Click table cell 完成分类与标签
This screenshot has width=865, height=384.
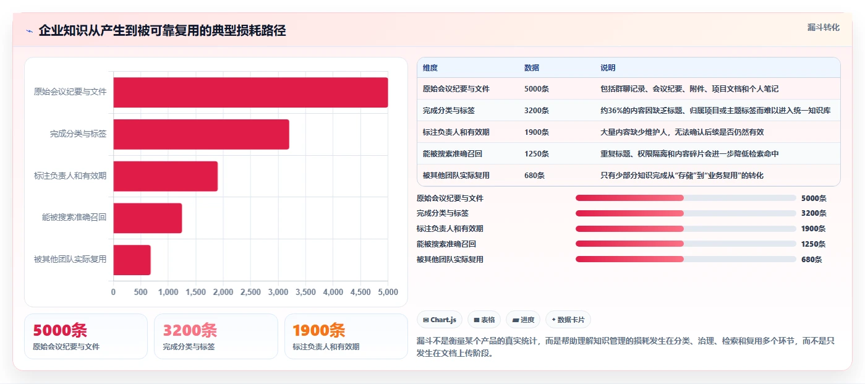coord(449,111)
